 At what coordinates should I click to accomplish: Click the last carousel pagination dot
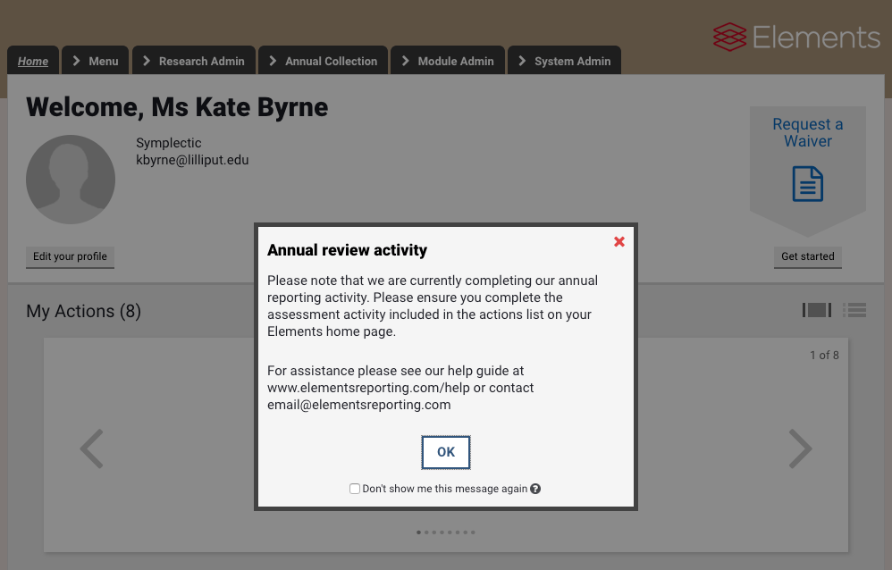pos(473,532)
